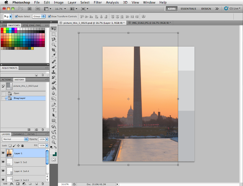
Task: Select the Rectangular Marquee tool
Action: (54, 34)
